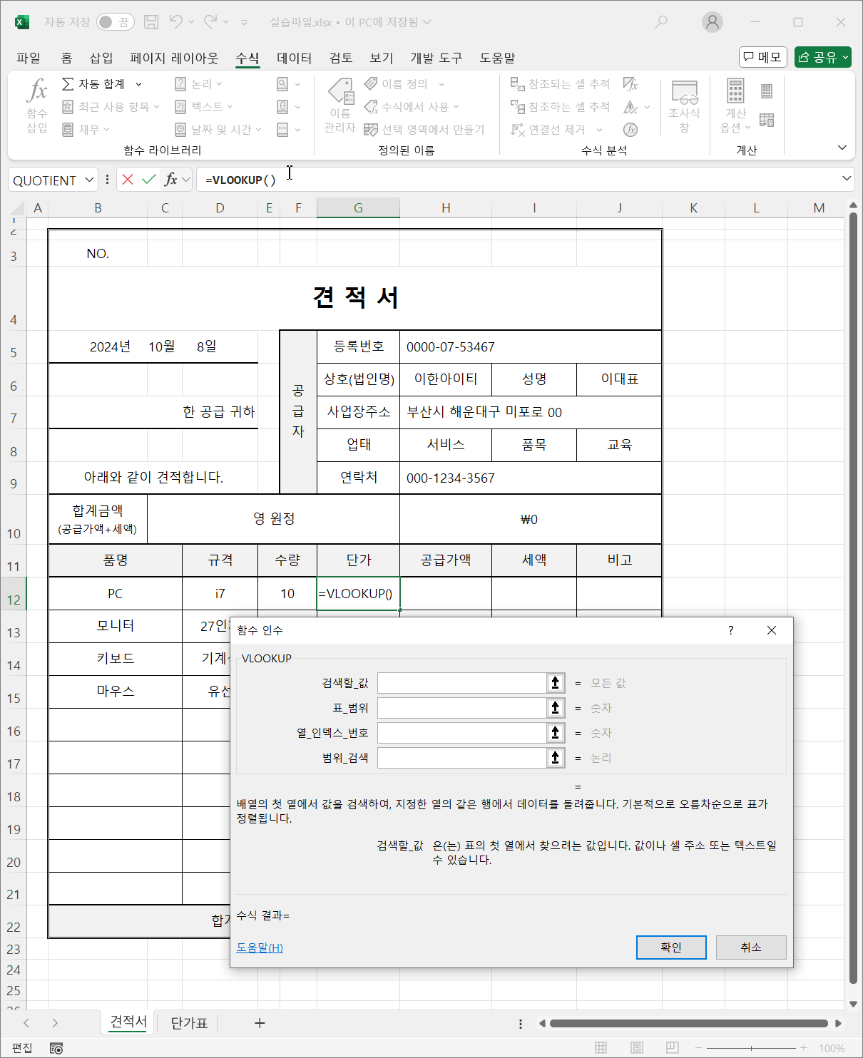863x1058 pixels.
Task: Expand the formula bar
Action: pyautogui.click(x=847, y=178)
